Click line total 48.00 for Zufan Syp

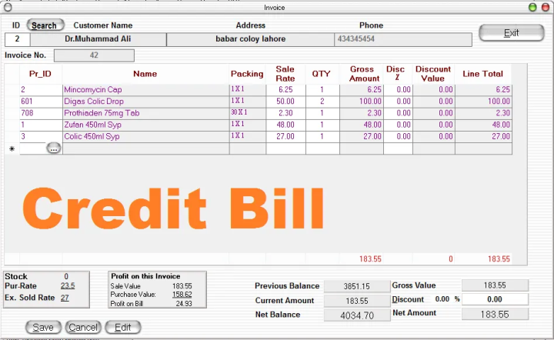(x=483, y=125)
